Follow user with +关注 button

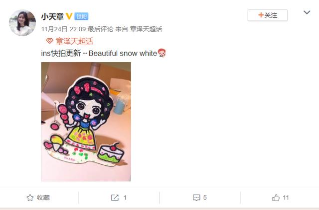coord(268,15)
